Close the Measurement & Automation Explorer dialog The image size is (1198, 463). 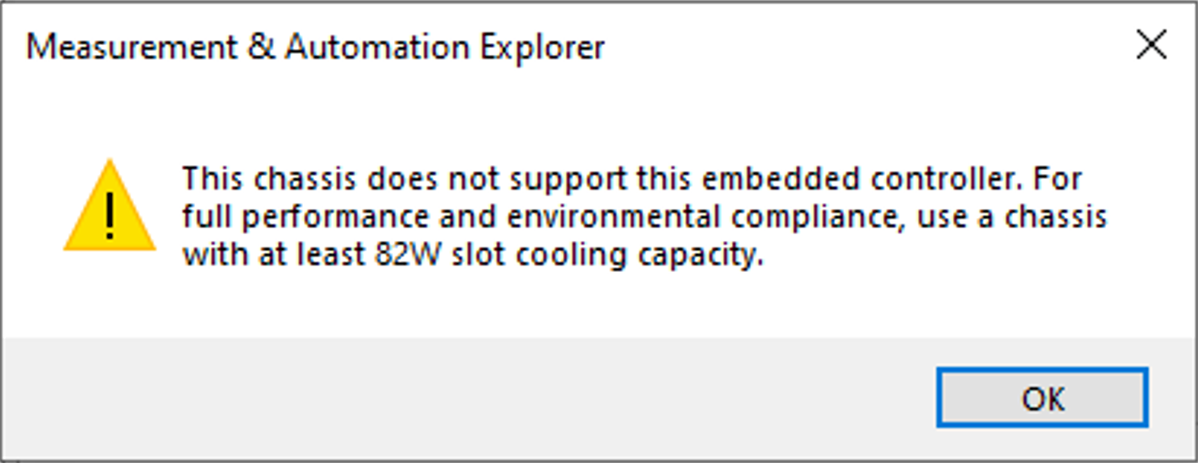[x=1151, y=46]
